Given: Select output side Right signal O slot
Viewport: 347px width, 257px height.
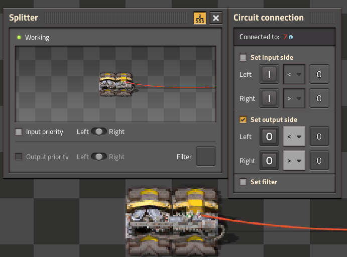Looking at the screenshot, I should click(x=269, y=161).
